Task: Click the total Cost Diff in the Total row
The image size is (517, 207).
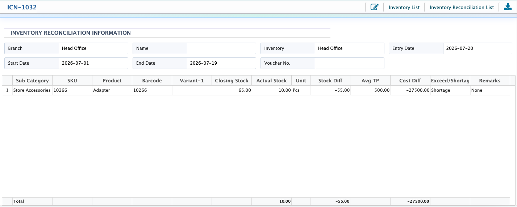Action: (410, 201)
